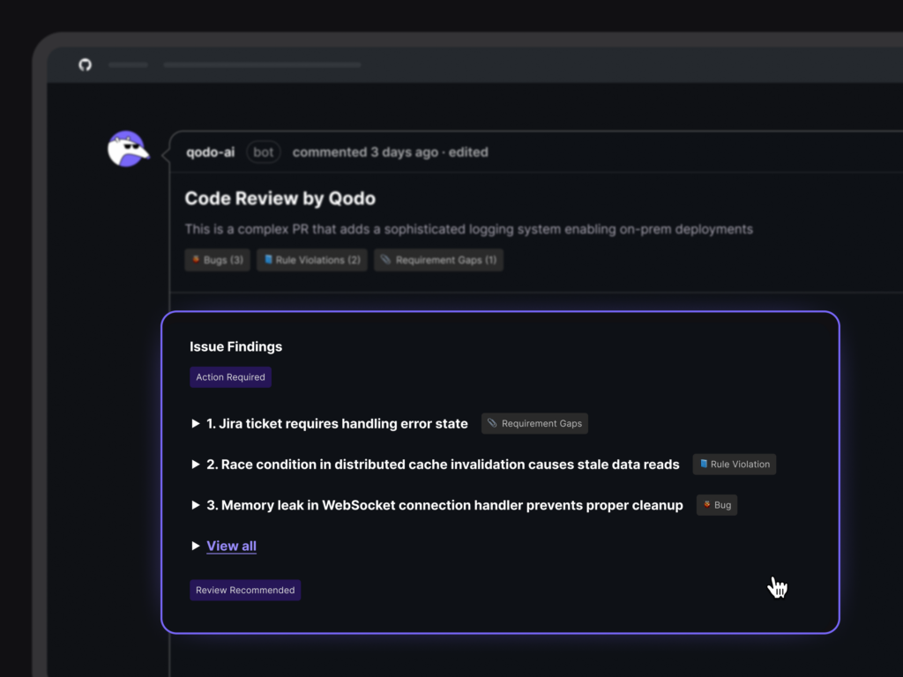Click the book icon in Rule Violation label

[704, 464]
